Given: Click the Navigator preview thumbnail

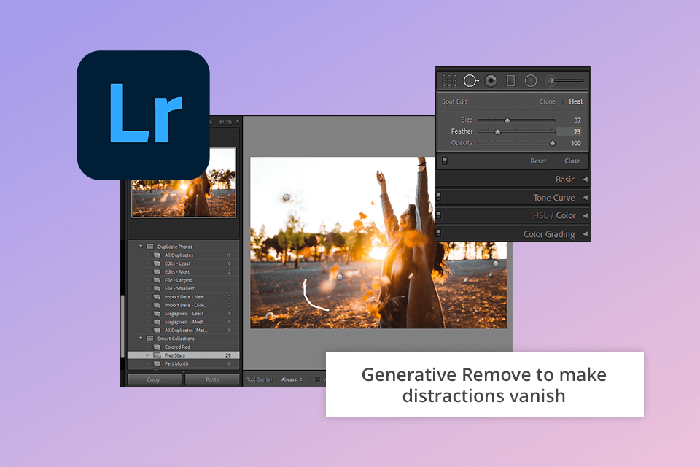Looking at the screenshot, I should pyautogui.click(x=184, y=182).
